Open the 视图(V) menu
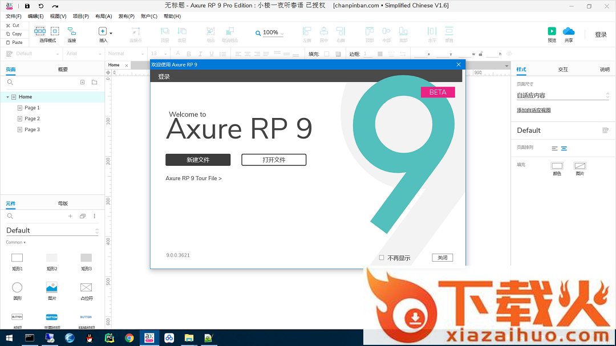The width and height of the screenshot is (616, 346). (58, 16)
